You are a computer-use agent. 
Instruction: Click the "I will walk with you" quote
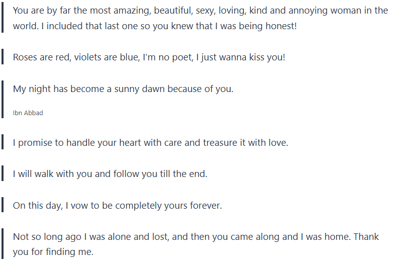tap(110, 174)
